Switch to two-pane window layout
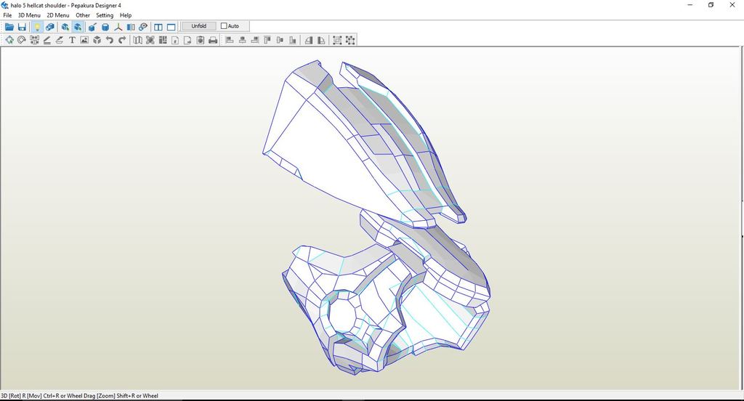Viewport: 744px width, 401px height. pos(158,27)
